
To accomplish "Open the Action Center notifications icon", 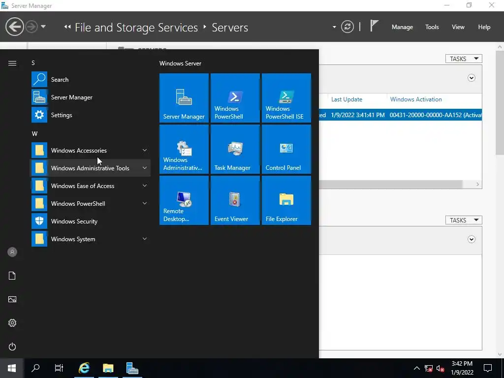I will click(488, 368).
